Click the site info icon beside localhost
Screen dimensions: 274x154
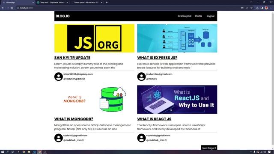coord(18,8)
